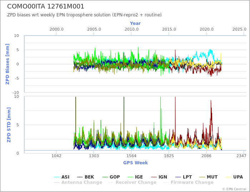Toggle the IGN series legend entry
Image resolution: width=250 pixels, height=192 pixels.
(x=159, y=177)
